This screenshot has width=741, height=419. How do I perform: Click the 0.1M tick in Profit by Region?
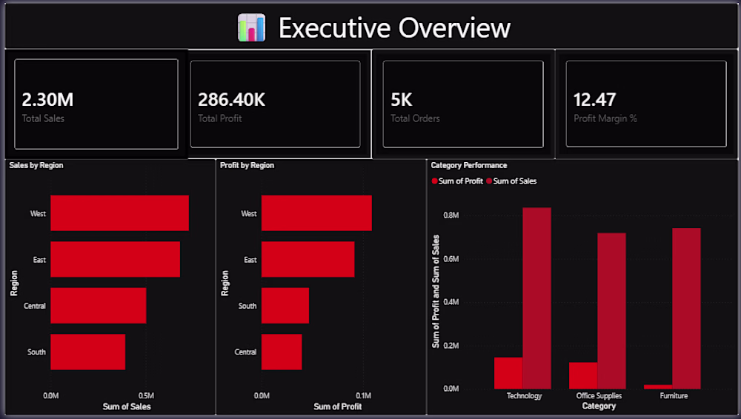363,396
